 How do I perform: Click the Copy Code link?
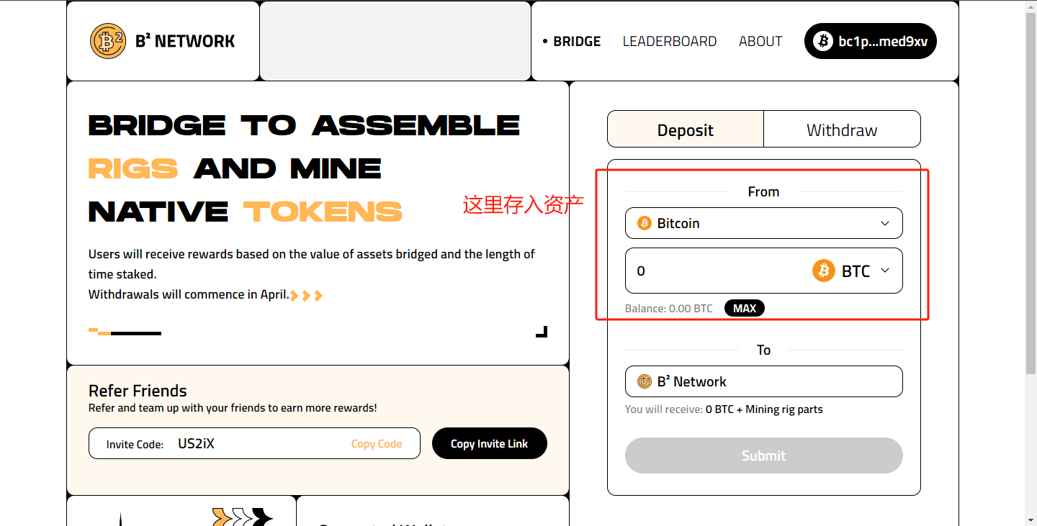click(x=376, y=444)
